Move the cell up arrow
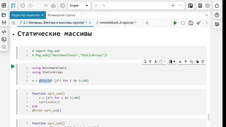The height and width of the screenshot is (127, 226). point(186,62)
